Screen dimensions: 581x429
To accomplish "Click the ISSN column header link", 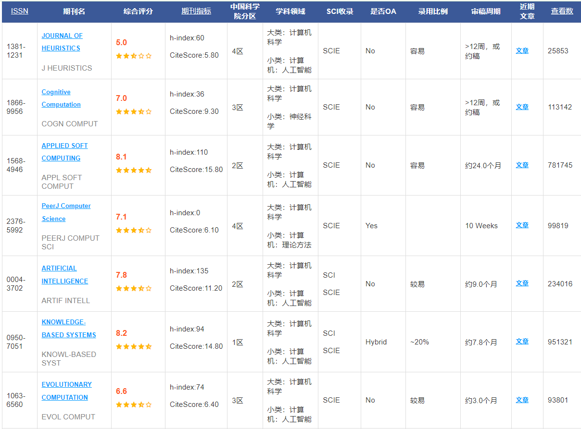I will (x=19, y=11).
